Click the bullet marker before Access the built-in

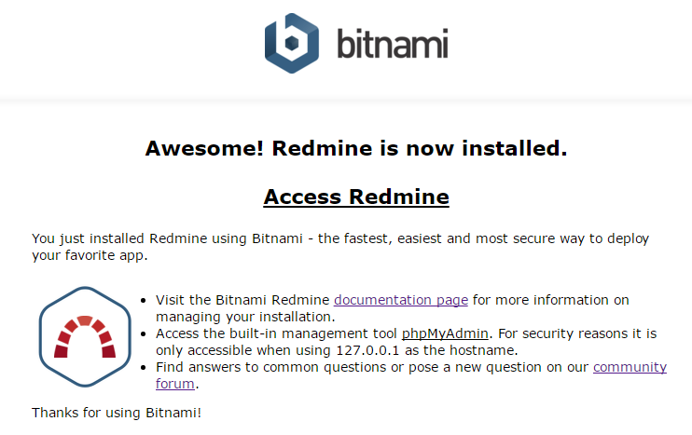pos(143,334)
